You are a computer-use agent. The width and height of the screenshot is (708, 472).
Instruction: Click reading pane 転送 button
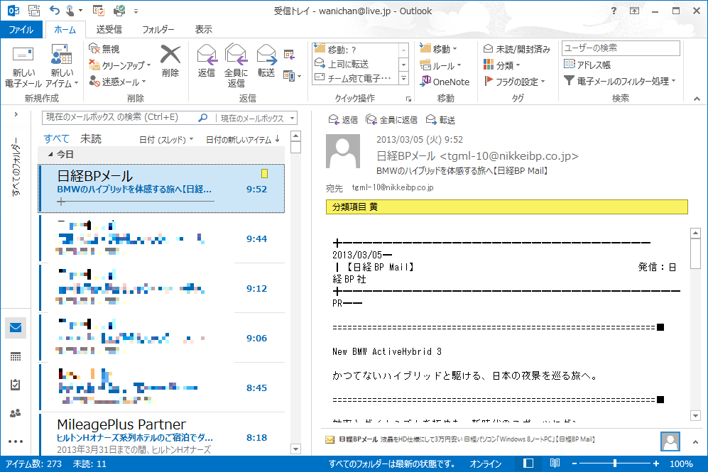[x=441, y=119]
